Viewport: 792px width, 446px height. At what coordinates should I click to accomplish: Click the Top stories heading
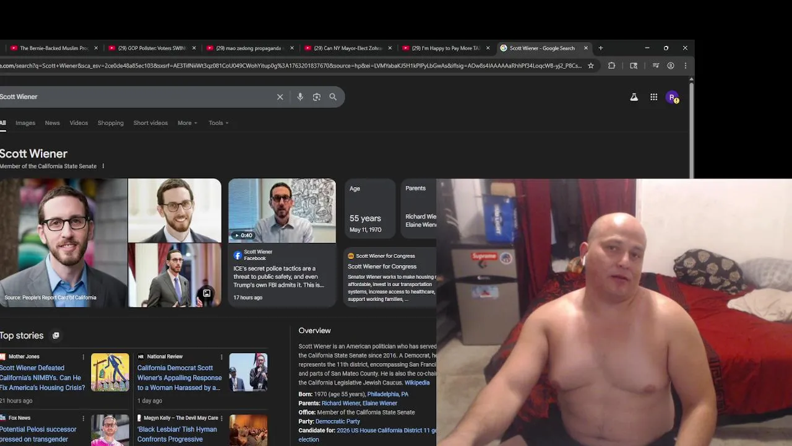(22, 336)
